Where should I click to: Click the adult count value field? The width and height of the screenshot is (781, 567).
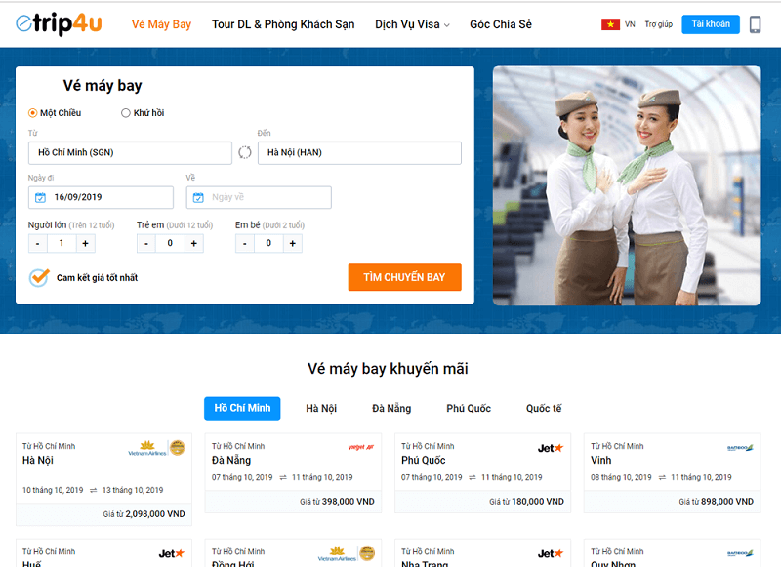[62, 243]
